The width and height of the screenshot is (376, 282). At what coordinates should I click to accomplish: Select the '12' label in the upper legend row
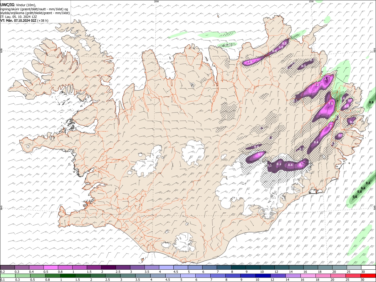click(x=276, y=272)
